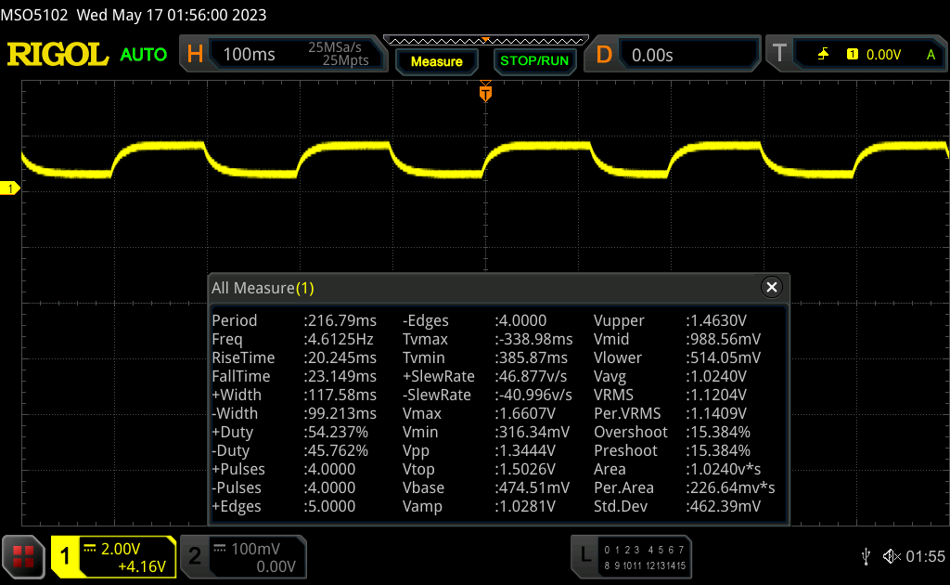Enable channel 2 with 100mV scale

(241, 556)
